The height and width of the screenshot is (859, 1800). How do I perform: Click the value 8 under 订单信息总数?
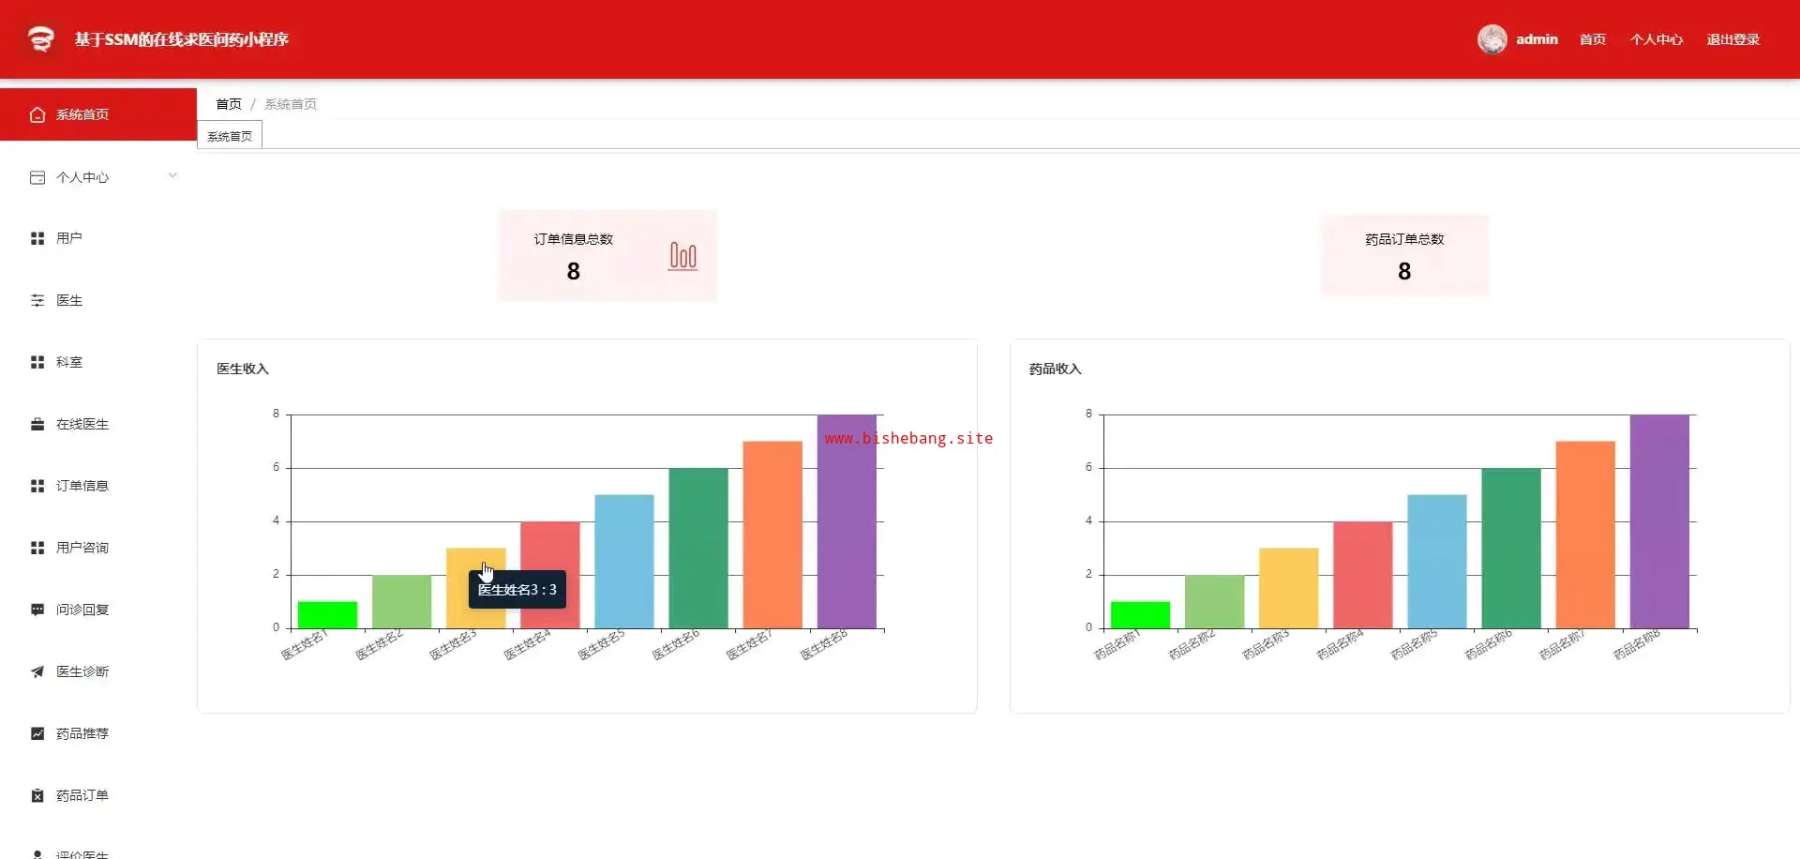pyautogui.click(x=574, y=271)
